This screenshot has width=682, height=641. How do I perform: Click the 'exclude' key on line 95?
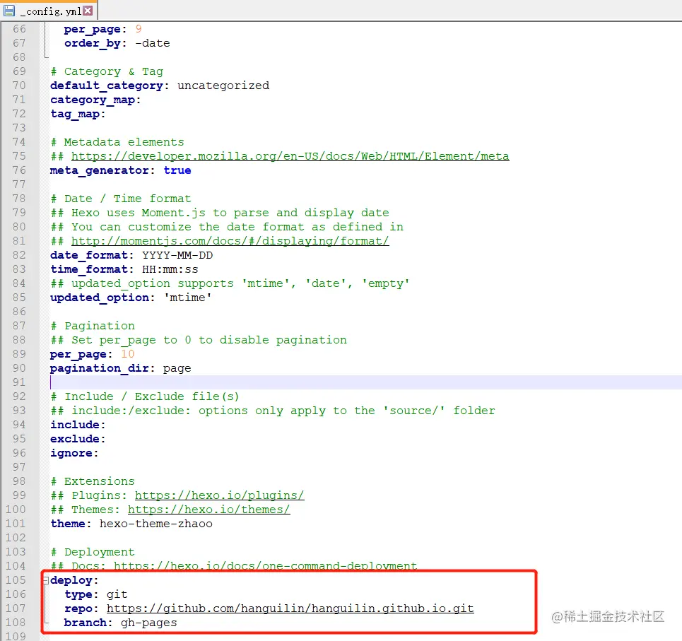tap(75, 439)
